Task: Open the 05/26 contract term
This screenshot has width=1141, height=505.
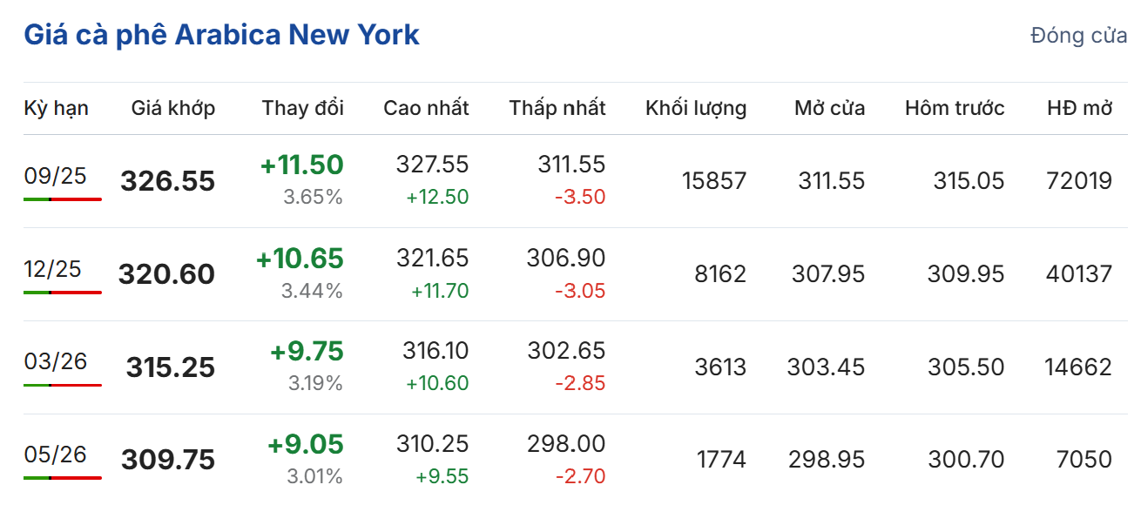Action: [x=56, y=454]
